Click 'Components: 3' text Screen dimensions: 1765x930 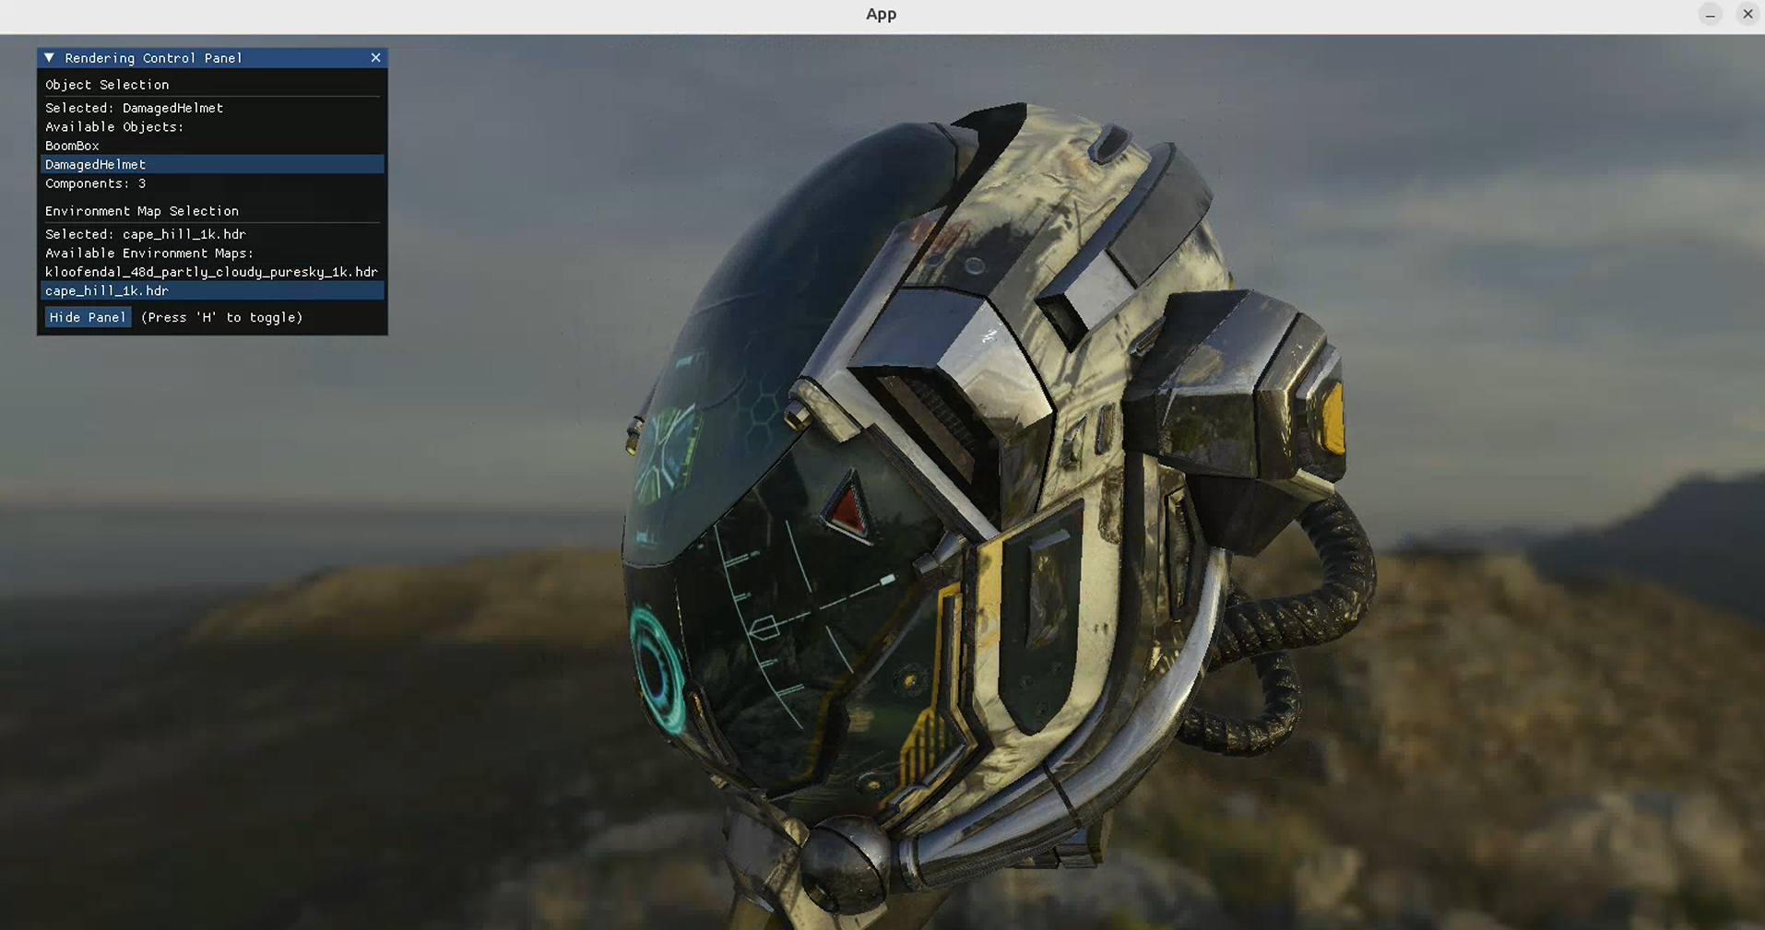(x=96, y=183)
